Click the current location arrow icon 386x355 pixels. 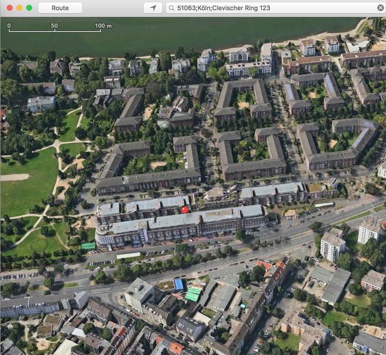153,8
